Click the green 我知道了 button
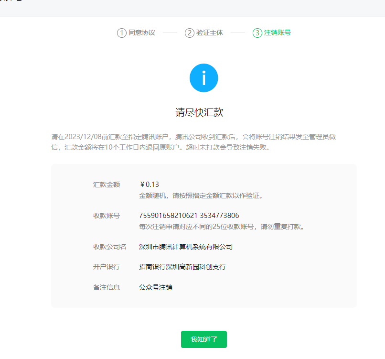This screenshot has height=359, width=385. (204, 339)
